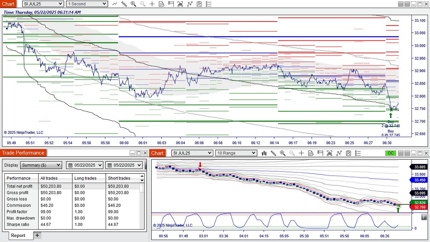Open Strategies dialog in 10 Range chart
This screenshot has width=430, height=242.
coord(339,153)
